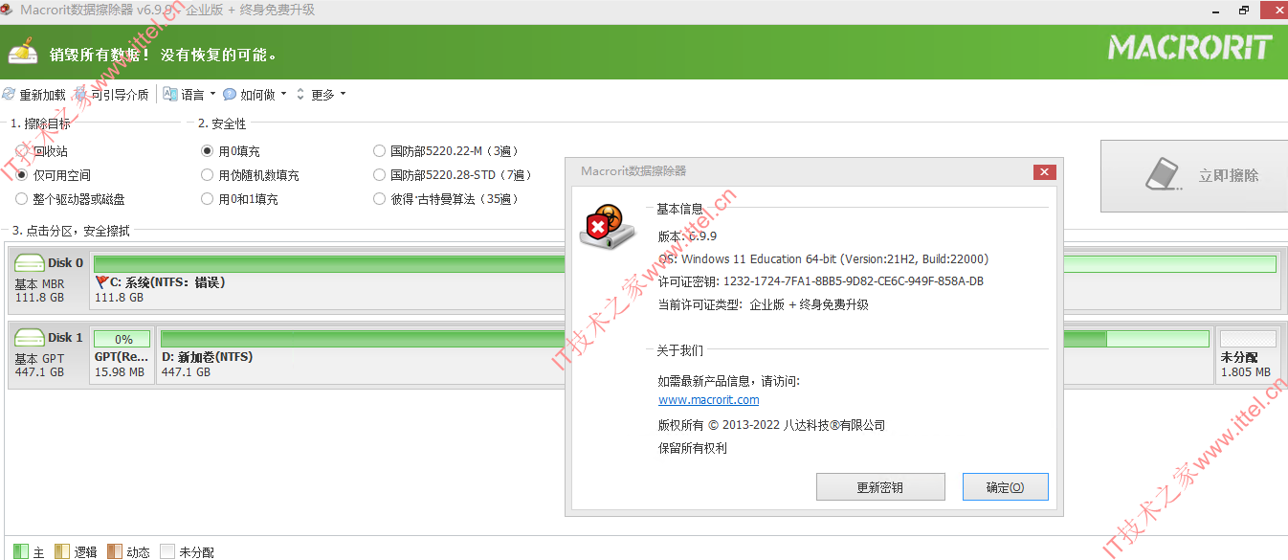Click the 版本: 6.9.9 text line

click(688, 236)
